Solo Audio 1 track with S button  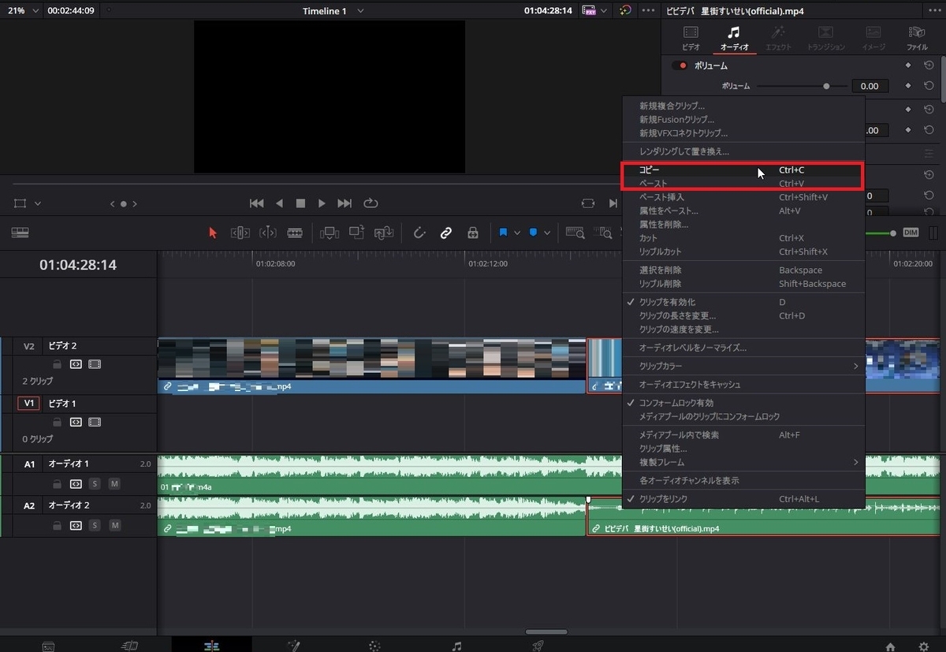(95, 483)
